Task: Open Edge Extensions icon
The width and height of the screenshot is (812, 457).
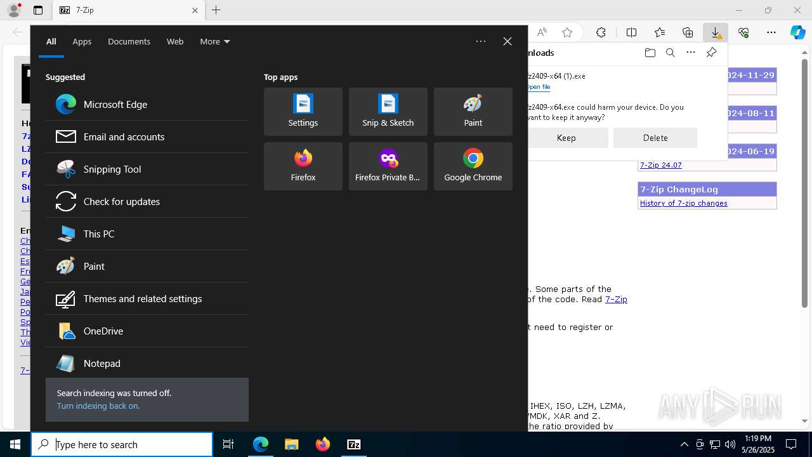Action: tap(601, 32)
